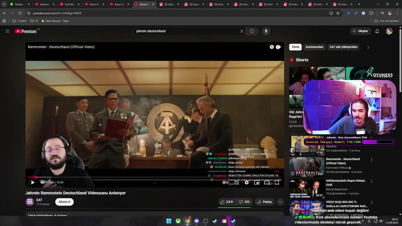402x226 pixels.
Task: Click the Oluştur create button
Action: 360,31
